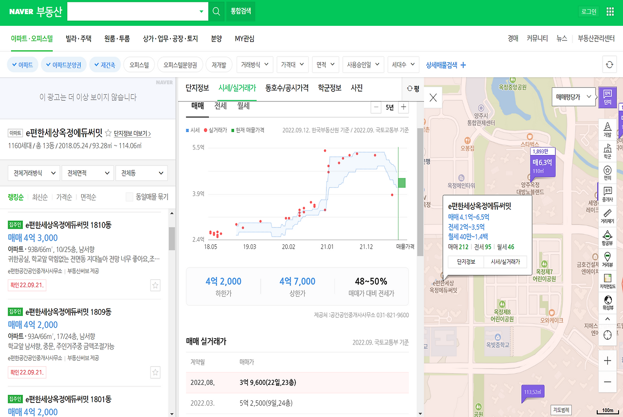Click 단지정보 in the map popup
Viewport: 623px width, 417px height.
466,262
